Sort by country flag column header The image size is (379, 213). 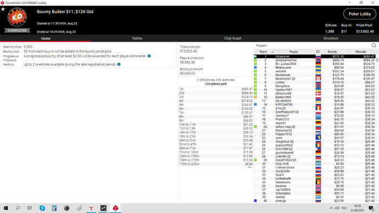318,51
